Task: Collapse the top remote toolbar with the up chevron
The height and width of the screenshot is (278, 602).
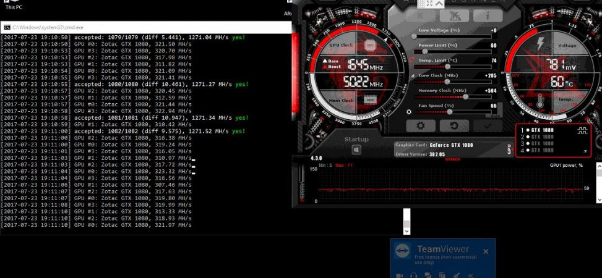Action: [x=439, y=4]
